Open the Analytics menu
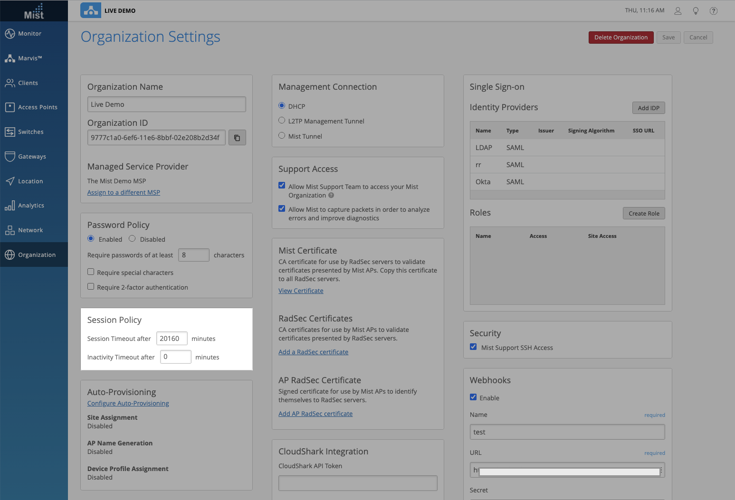The image size is (735, 500). coord(31,206)
